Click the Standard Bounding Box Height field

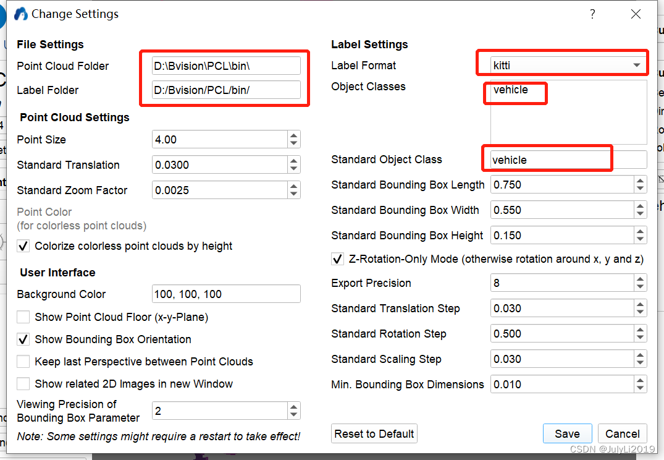point(562,236)
